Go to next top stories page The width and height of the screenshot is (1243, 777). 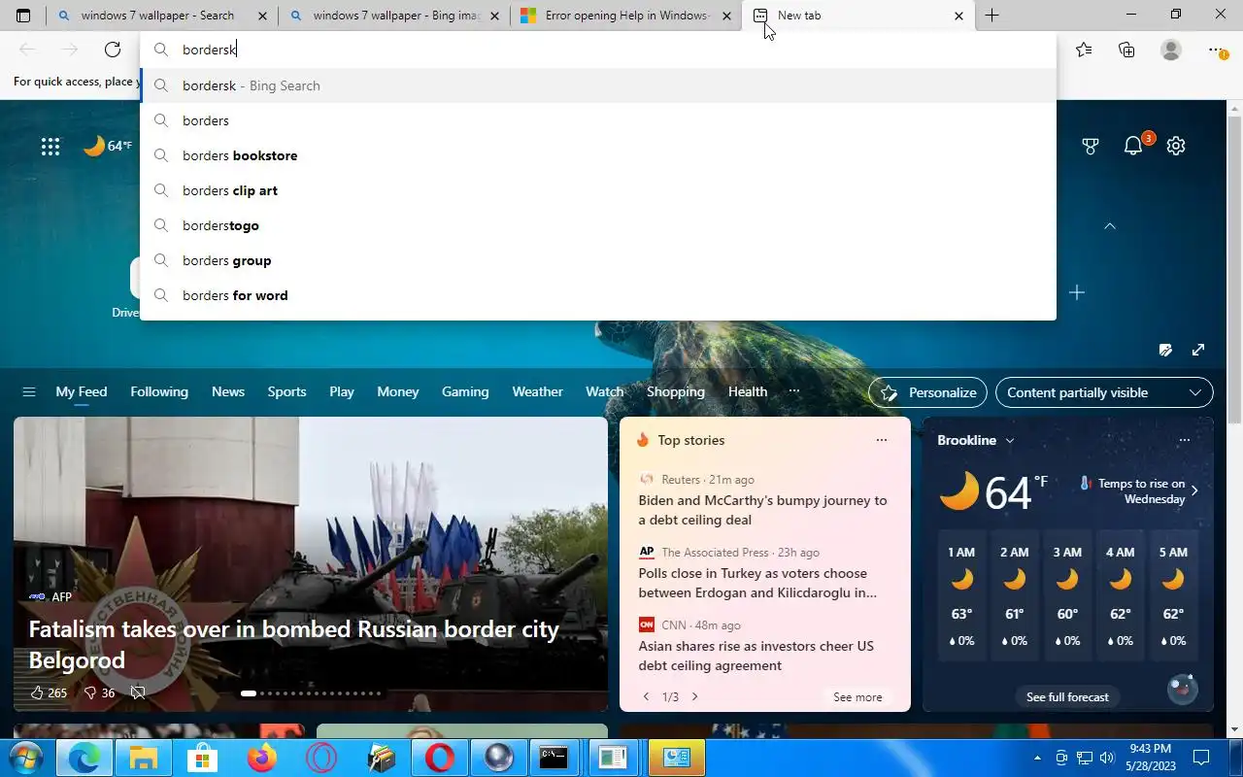tap(694, 696)
